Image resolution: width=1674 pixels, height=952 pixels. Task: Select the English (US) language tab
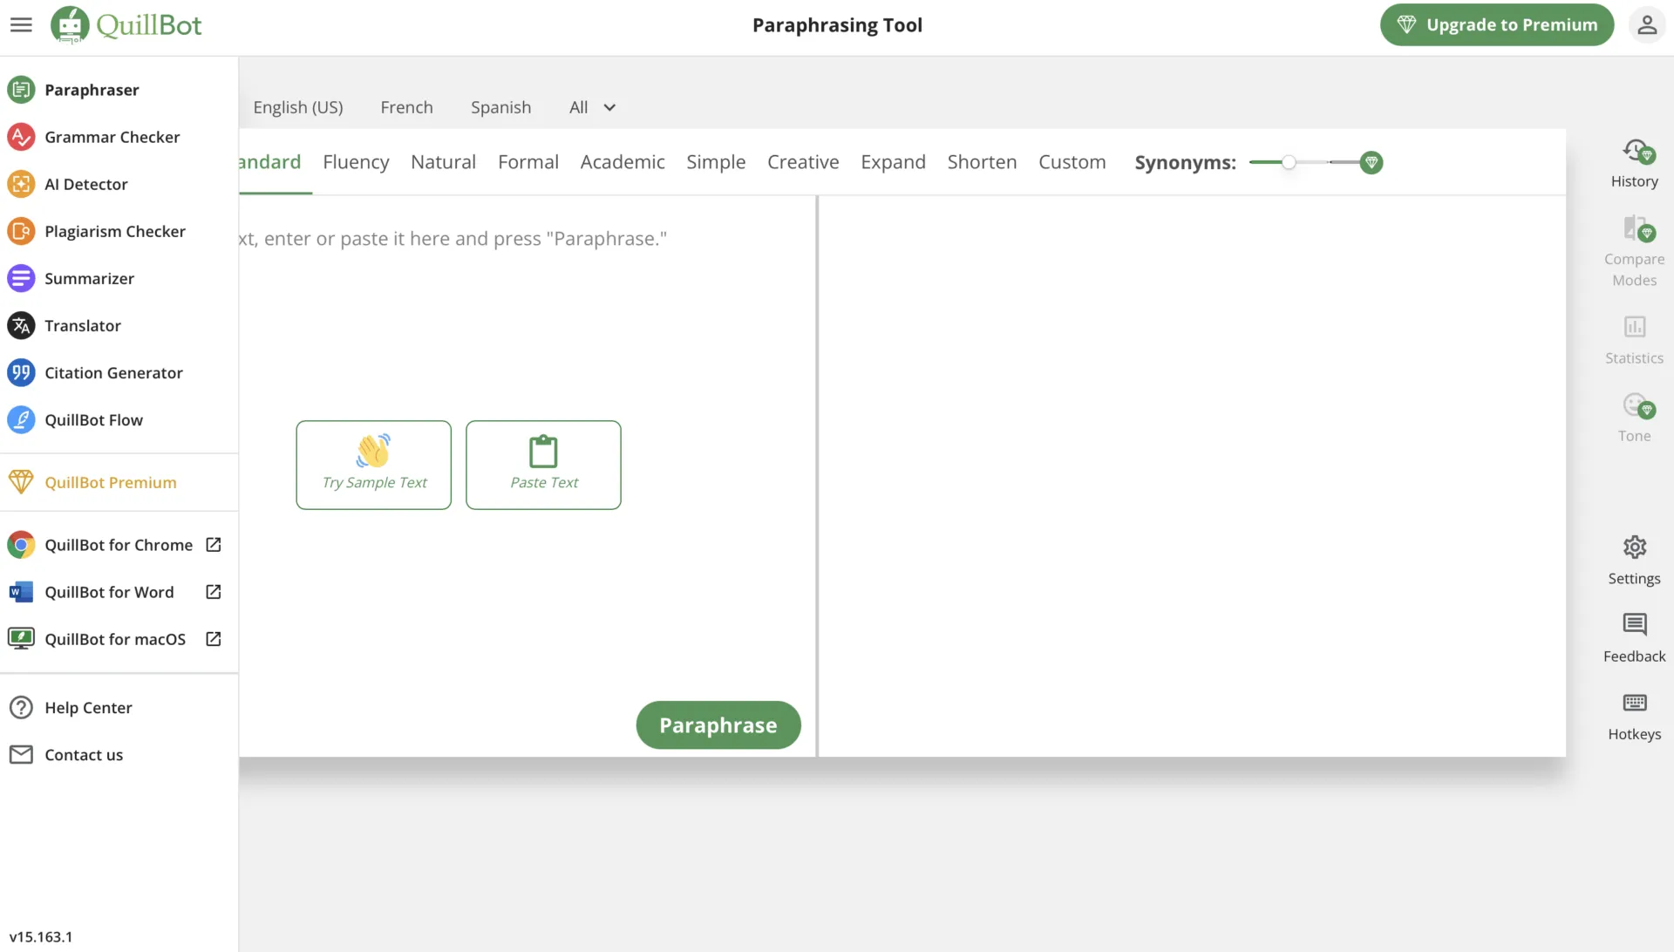pyautogui.click(x=298, y=107)
